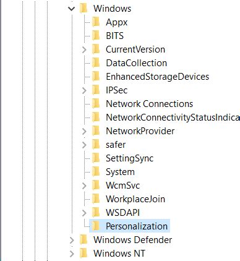The height and width of the screenshot is (261, 240).
Task: Expand the Windows NT key
Action: 72,254
